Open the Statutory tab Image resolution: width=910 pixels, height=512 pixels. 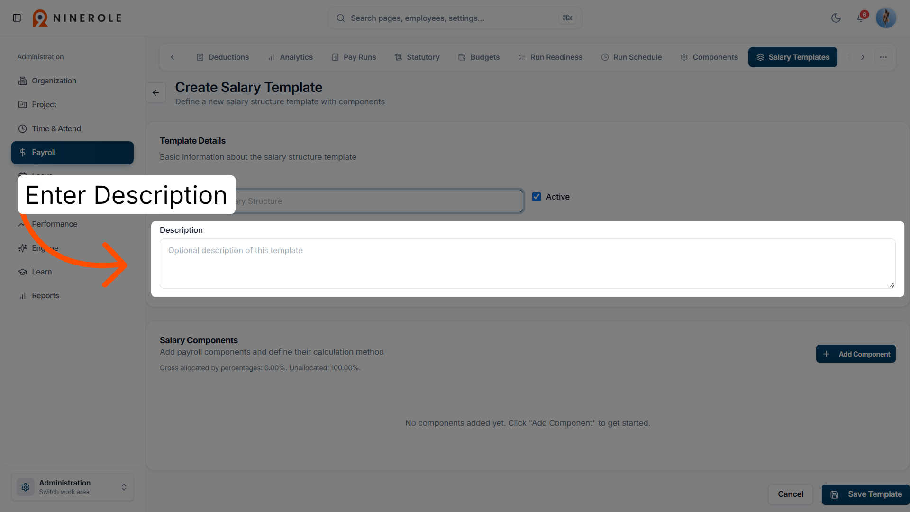(418, 57)
